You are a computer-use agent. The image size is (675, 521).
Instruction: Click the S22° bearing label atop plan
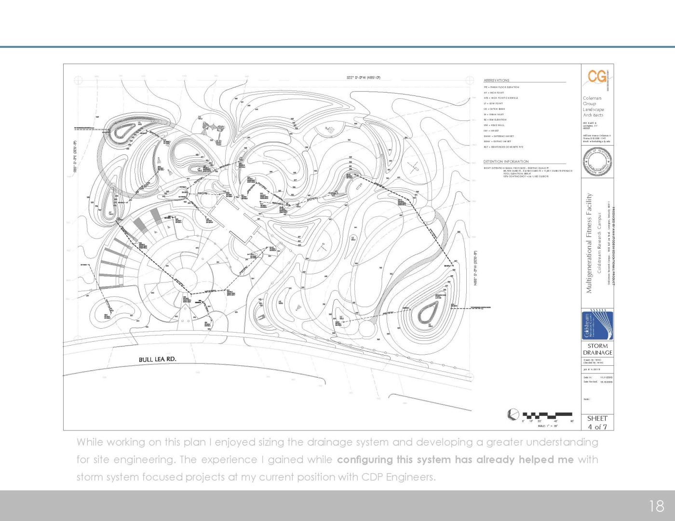[x=363, y=78]
